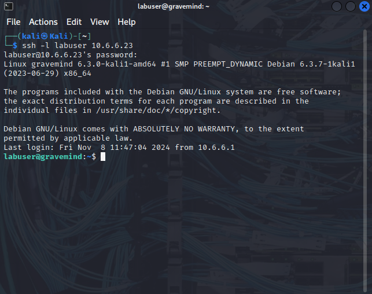Click the Kali ㉿ symbol in prompt
The height and width of the screenshot is (294, 372).
pyautogui.click(x=45, y=36)
